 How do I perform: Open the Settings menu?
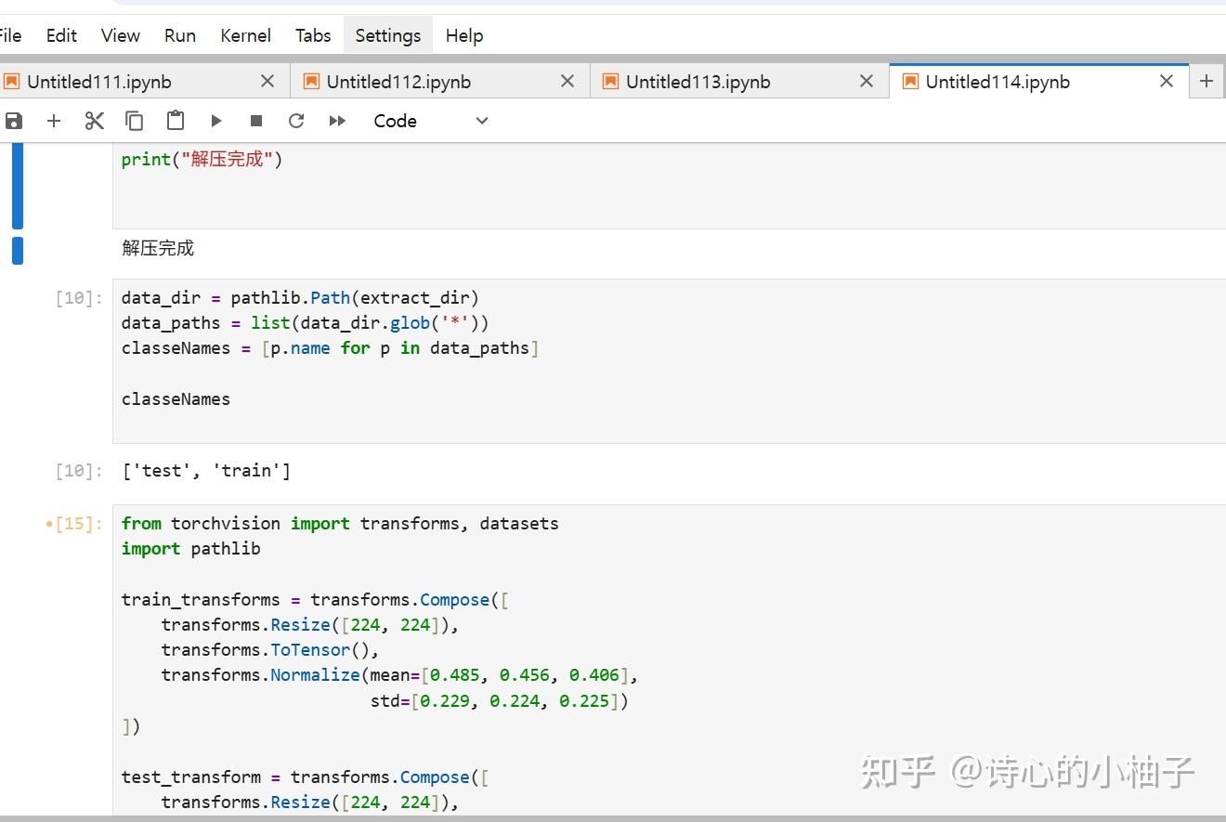click(x=388, y=35)
